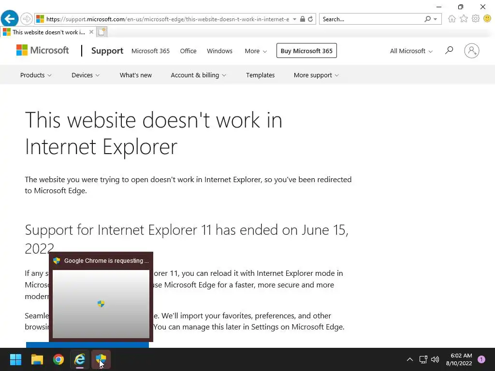Viewport: 495px width, 371px height.
Task: Select the 'This website doesn't work i...' tab
Action: click(x=47, y=32)
